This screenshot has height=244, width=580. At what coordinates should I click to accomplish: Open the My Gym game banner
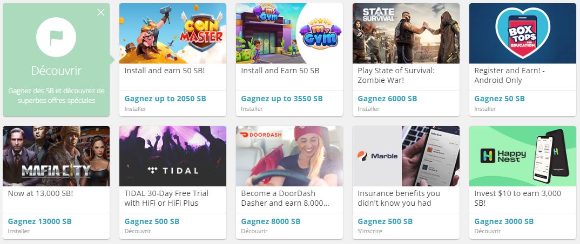coord(289,33)
